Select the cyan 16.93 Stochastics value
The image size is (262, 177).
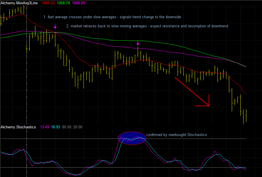coord(56,127)
